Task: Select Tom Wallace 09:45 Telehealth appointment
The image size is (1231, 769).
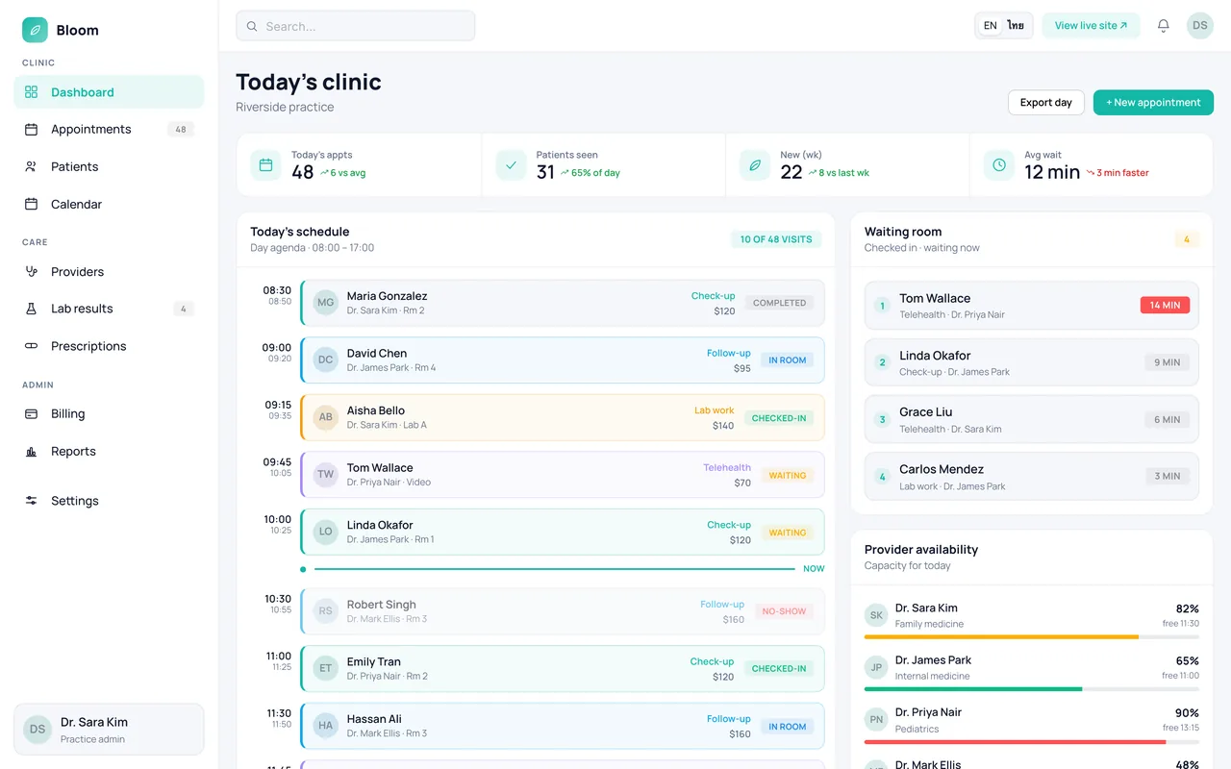Action: (x=563, y=475)
